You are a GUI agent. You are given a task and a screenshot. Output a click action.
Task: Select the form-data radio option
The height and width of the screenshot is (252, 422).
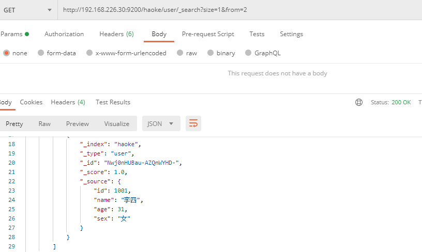click(41, 53)
